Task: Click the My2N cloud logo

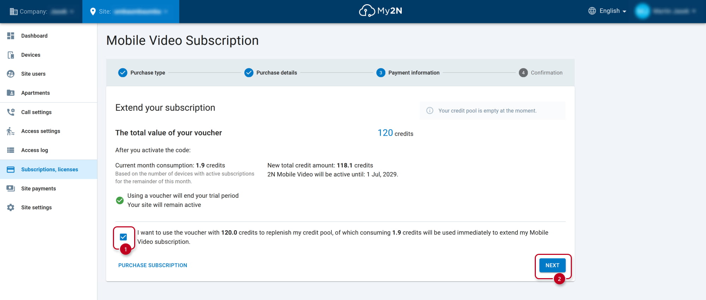Action: [381, 11]
